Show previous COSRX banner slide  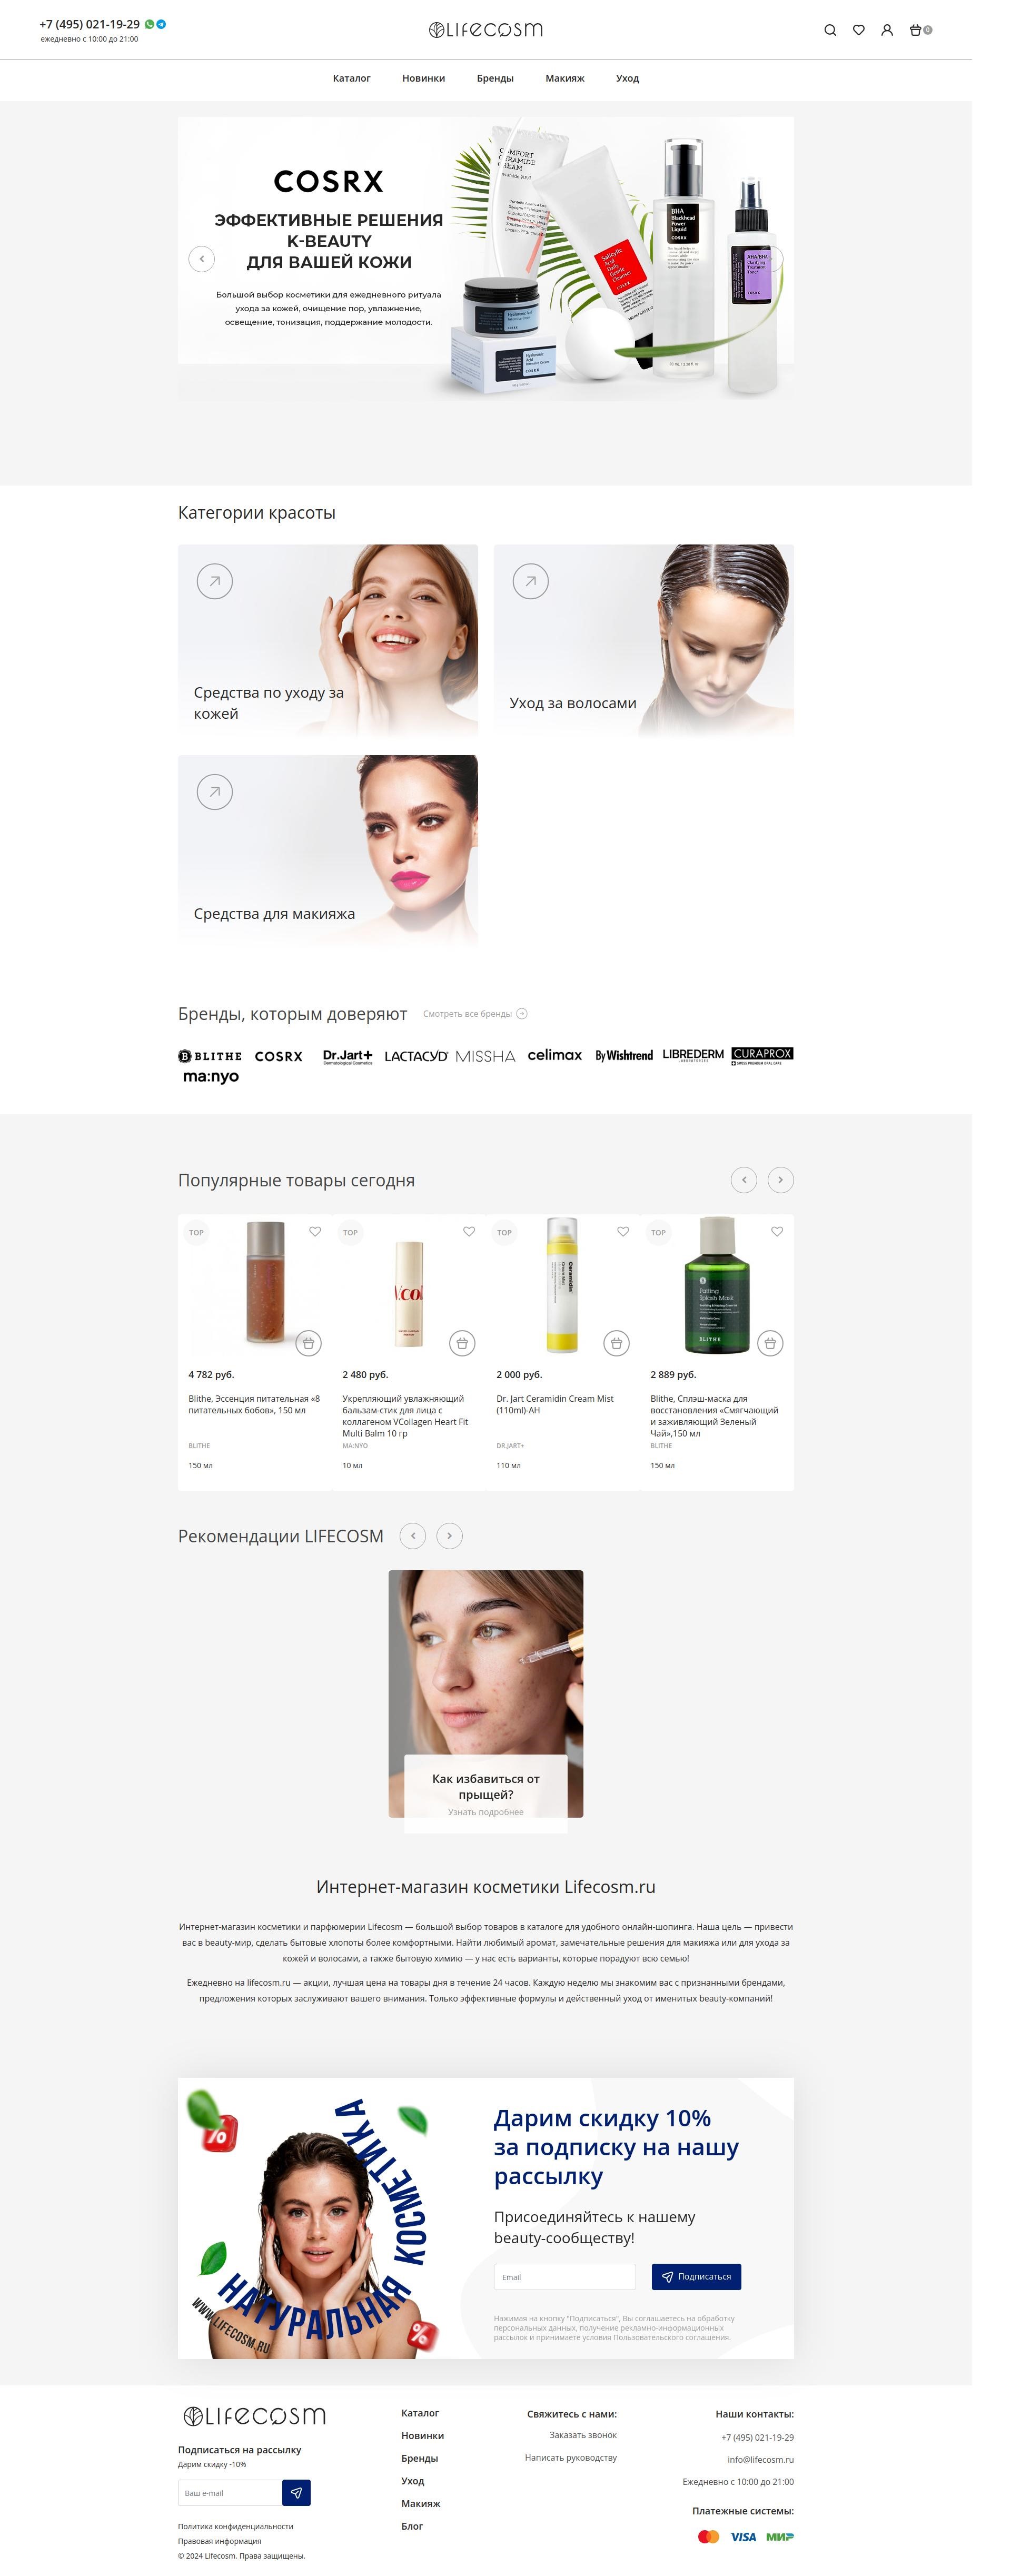[201, 259]
